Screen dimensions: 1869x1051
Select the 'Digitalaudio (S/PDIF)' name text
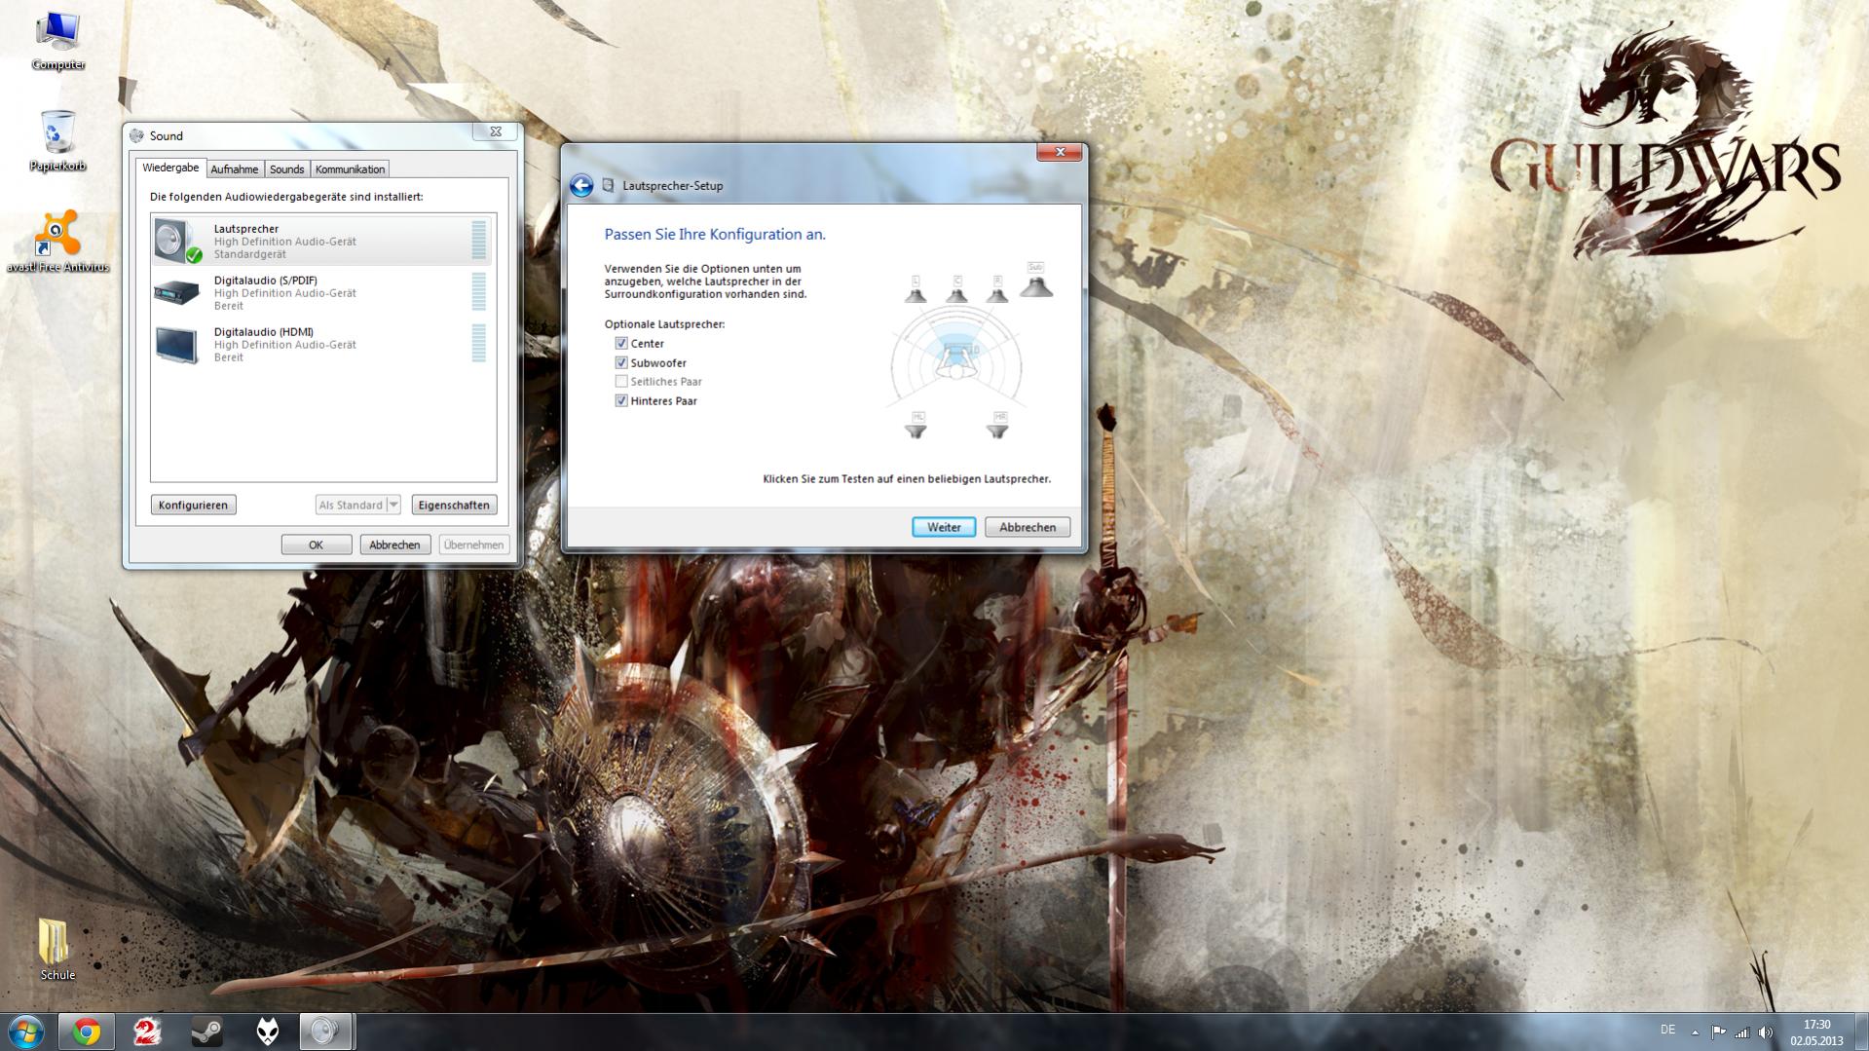tap(266, 281)
